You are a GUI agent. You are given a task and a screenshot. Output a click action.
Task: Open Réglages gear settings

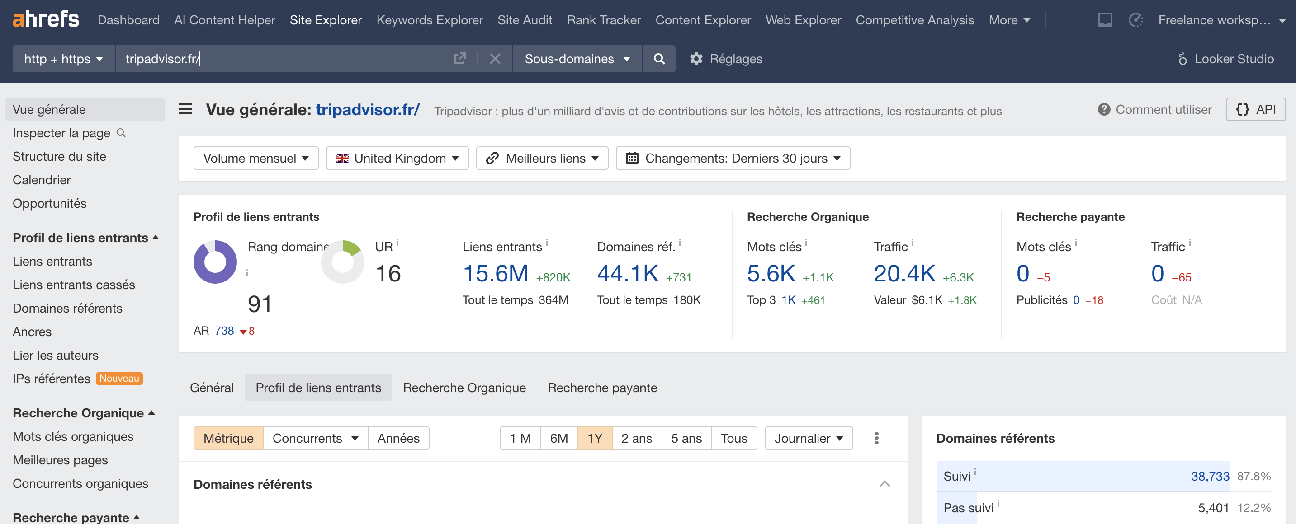point(726,59)
